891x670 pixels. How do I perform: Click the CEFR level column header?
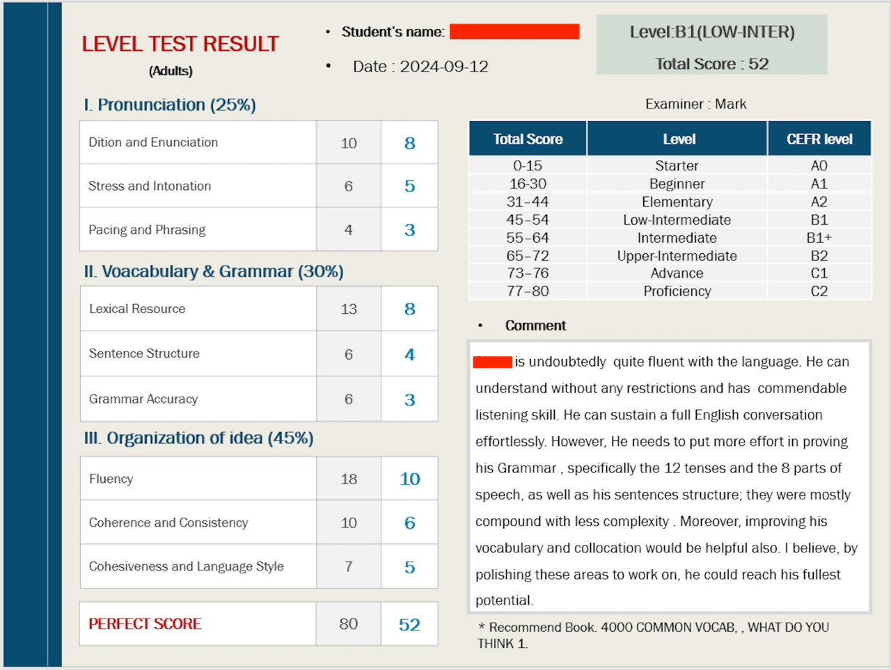819,139
